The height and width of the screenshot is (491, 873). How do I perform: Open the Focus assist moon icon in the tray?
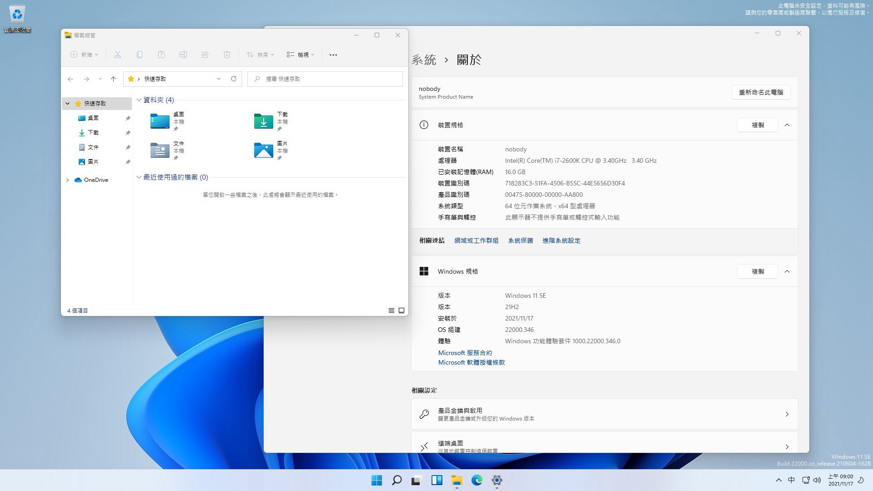pos(861,480)
